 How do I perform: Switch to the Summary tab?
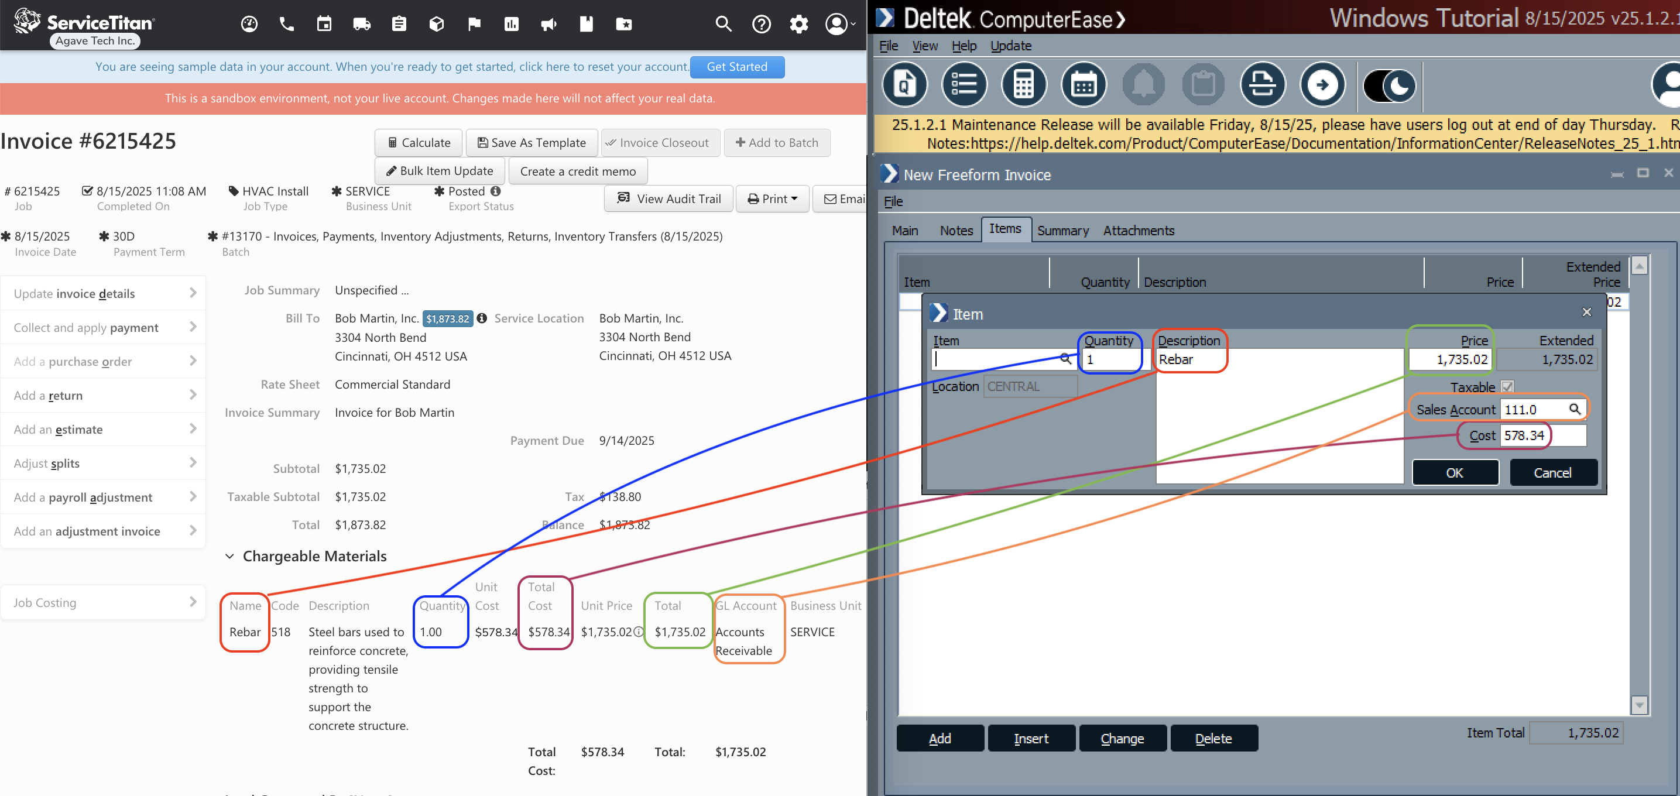pos(1063,230)
